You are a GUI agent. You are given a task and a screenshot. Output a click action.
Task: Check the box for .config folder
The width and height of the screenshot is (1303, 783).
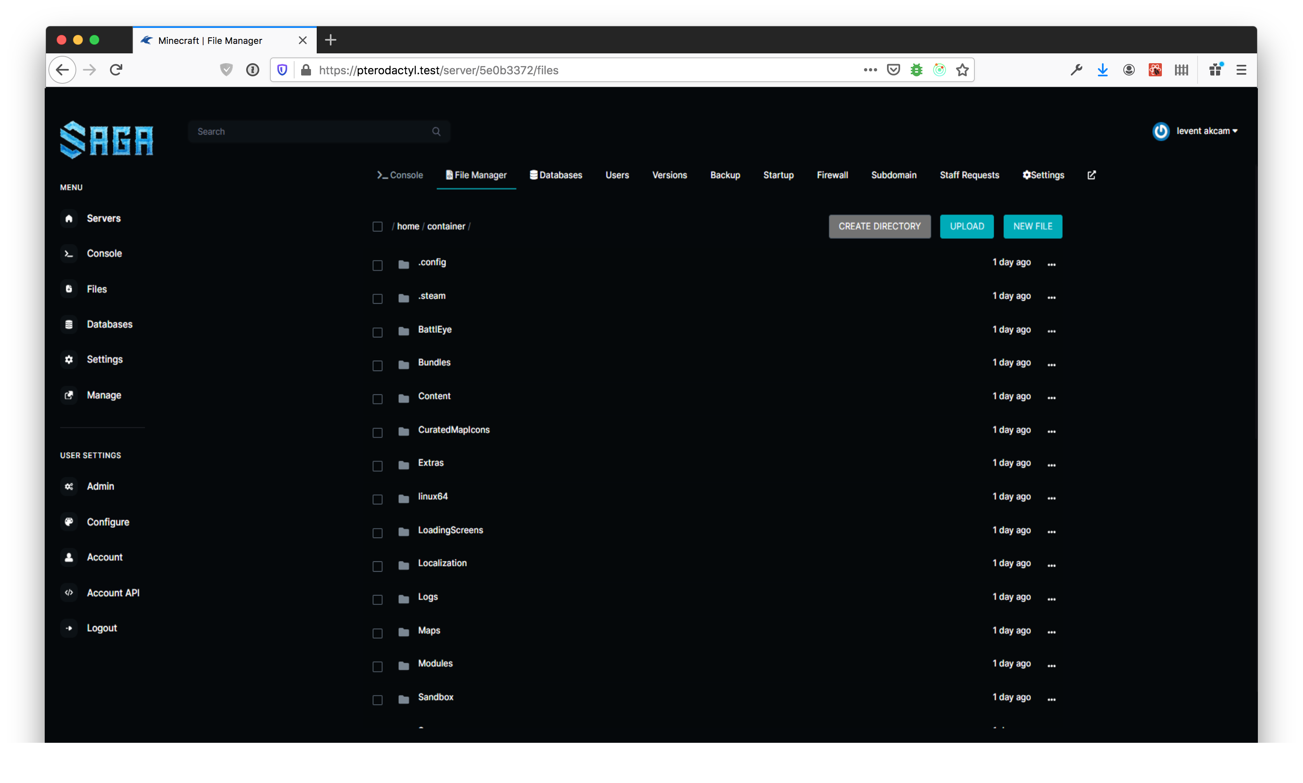click(x=377, y=266)
